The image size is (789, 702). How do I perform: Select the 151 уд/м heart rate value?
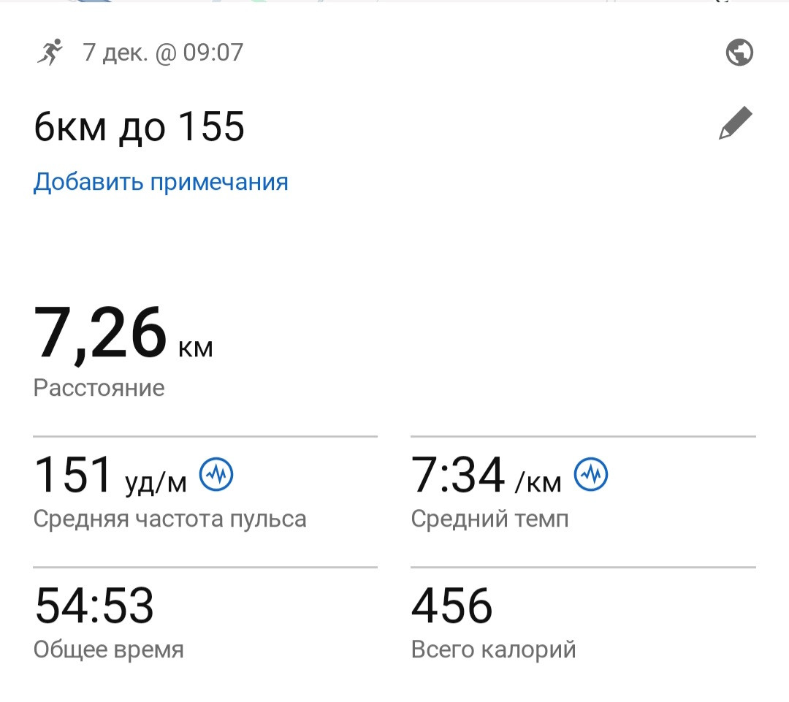[110, 475]
